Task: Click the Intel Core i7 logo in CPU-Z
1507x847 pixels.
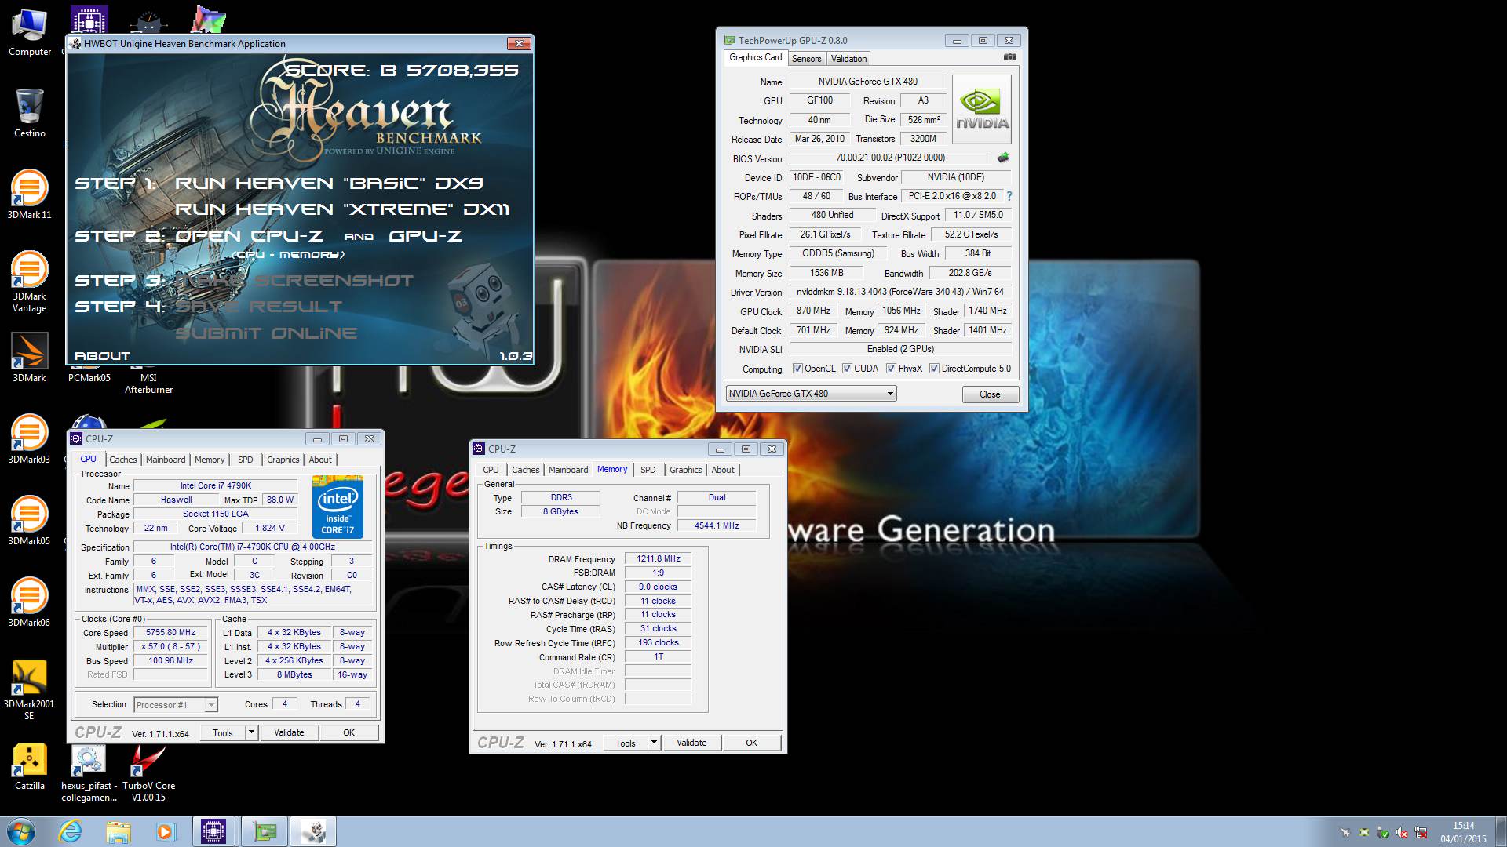Action: click(338, 506)
